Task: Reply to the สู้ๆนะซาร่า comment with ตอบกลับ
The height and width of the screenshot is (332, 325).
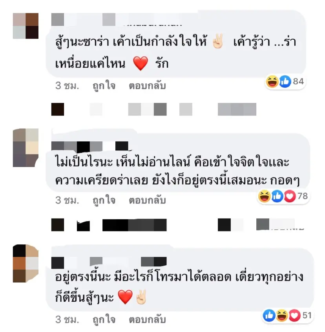Action: click(x=148, y=86)
